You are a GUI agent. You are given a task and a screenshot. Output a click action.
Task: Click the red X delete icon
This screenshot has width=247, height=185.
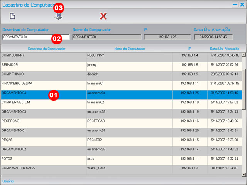(103, 16)
